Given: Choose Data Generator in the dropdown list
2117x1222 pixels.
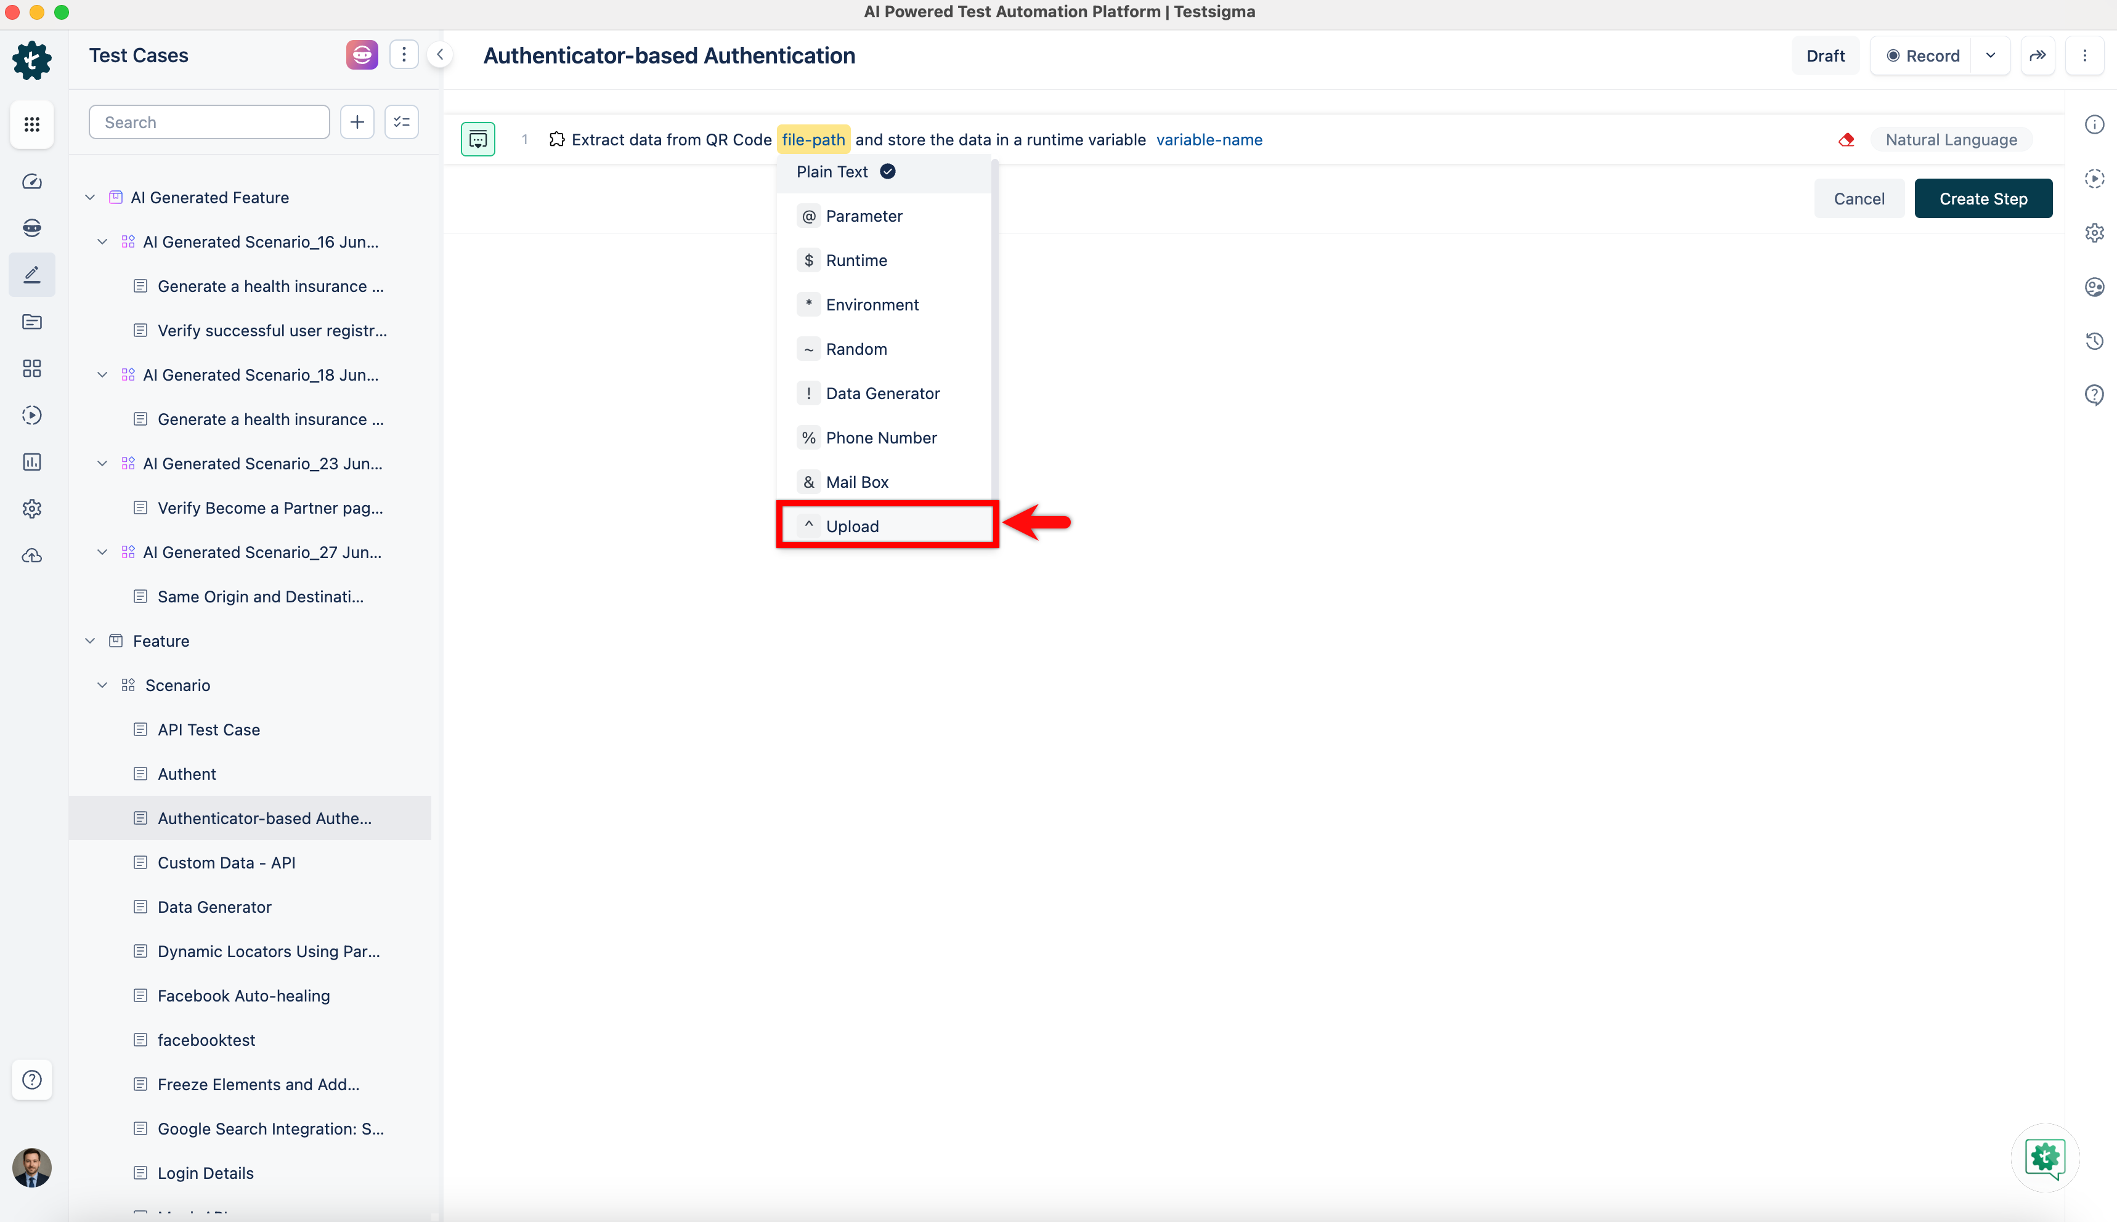Looking at the screenshot, I should tap(882, 393).
